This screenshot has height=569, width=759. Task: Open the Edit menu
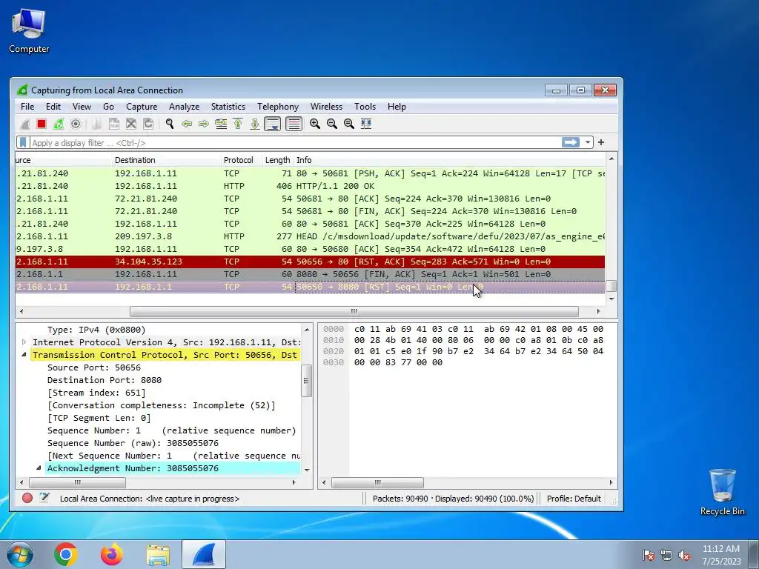tap(53, 107)
